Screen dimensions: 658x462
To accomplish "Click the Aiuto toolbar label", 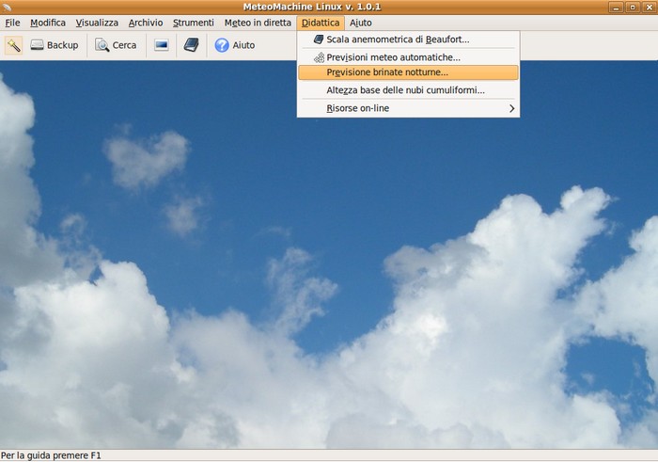I will click(x=243, y=45).
